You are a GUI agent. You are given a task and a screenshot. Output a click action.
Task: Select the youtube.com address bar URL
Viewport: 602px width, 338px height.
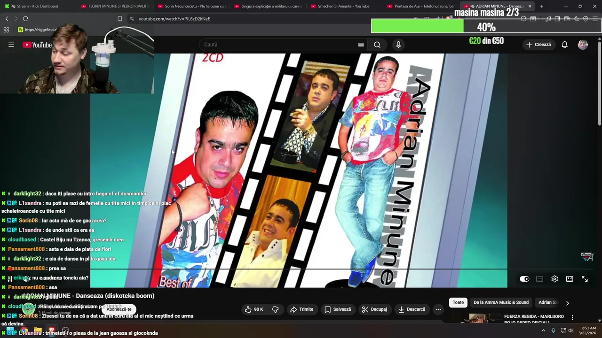pyautogui.click(x=174, y=19)
